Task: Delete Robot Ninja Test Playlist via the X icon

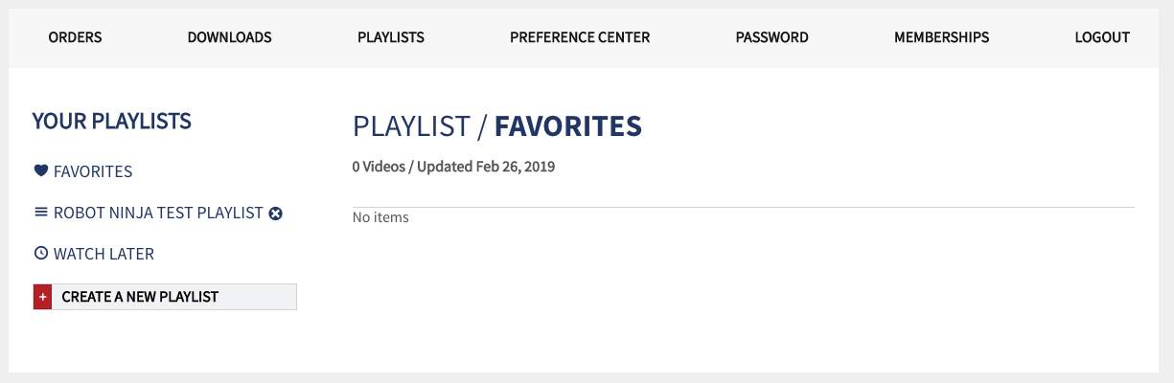Action: 275,214
